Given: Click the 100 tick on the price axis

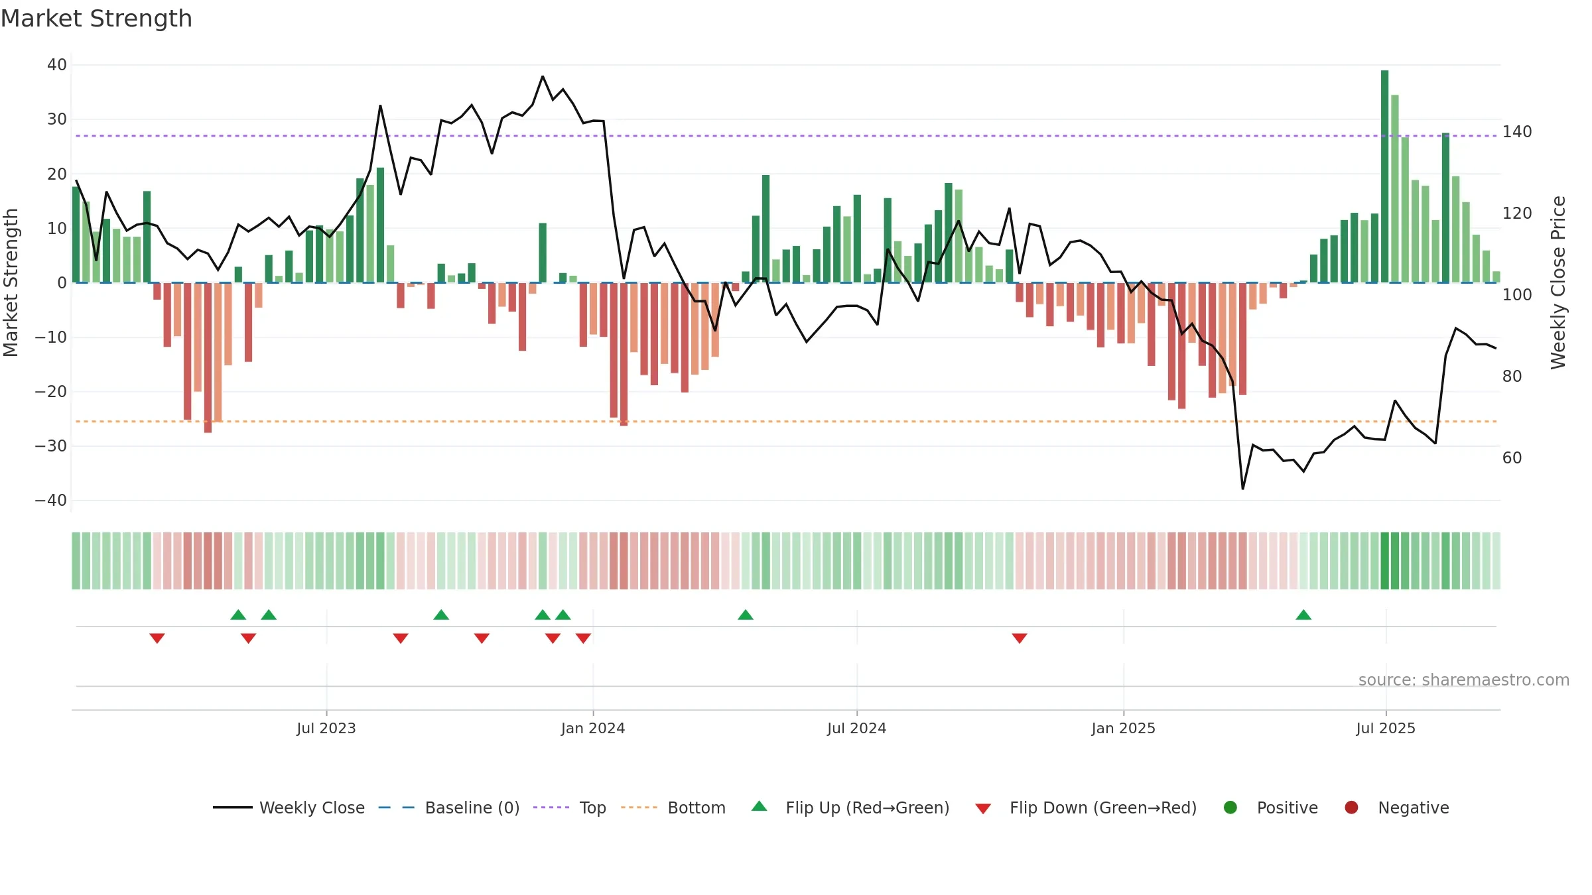Looking at the screenshot, I should pos(1517,295).
